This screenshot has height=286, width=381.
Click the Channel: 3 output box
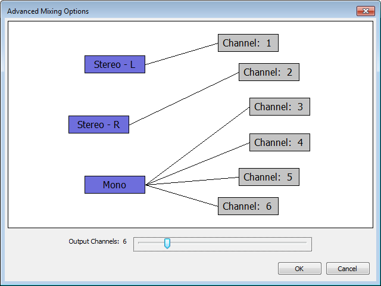tap(280, 107)
